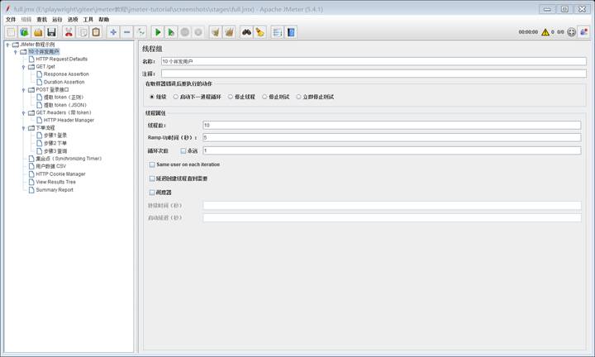This screenshot has width=595, height=357.
Task: Click the grey Shutdown icon
Action: 198,32
